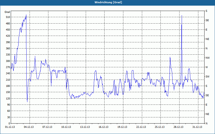Select the '60' degree axis label
Image resolution: width=215 pixels, height=134 pixels.
(9, 111)
